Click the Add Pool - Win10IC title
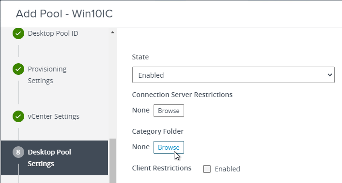This screenshot has height=183, width=342. (64, 14)
